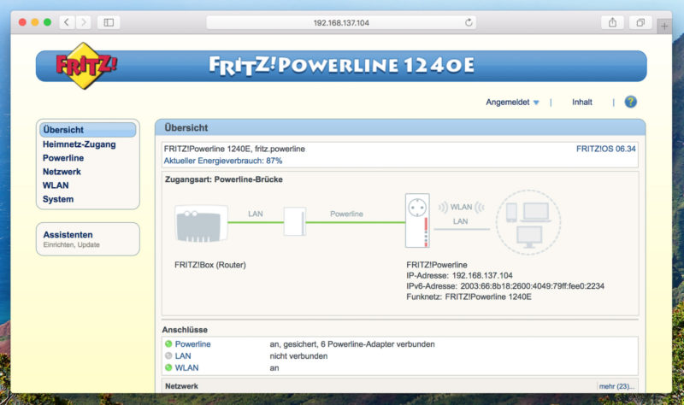Viewport: 684px width, 405px height.
Task: Show all tabs overview icon
Action: (640, 22)
